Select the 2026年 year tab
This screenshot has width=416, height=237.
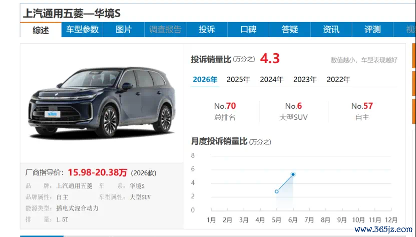click(x=205, y=80)
